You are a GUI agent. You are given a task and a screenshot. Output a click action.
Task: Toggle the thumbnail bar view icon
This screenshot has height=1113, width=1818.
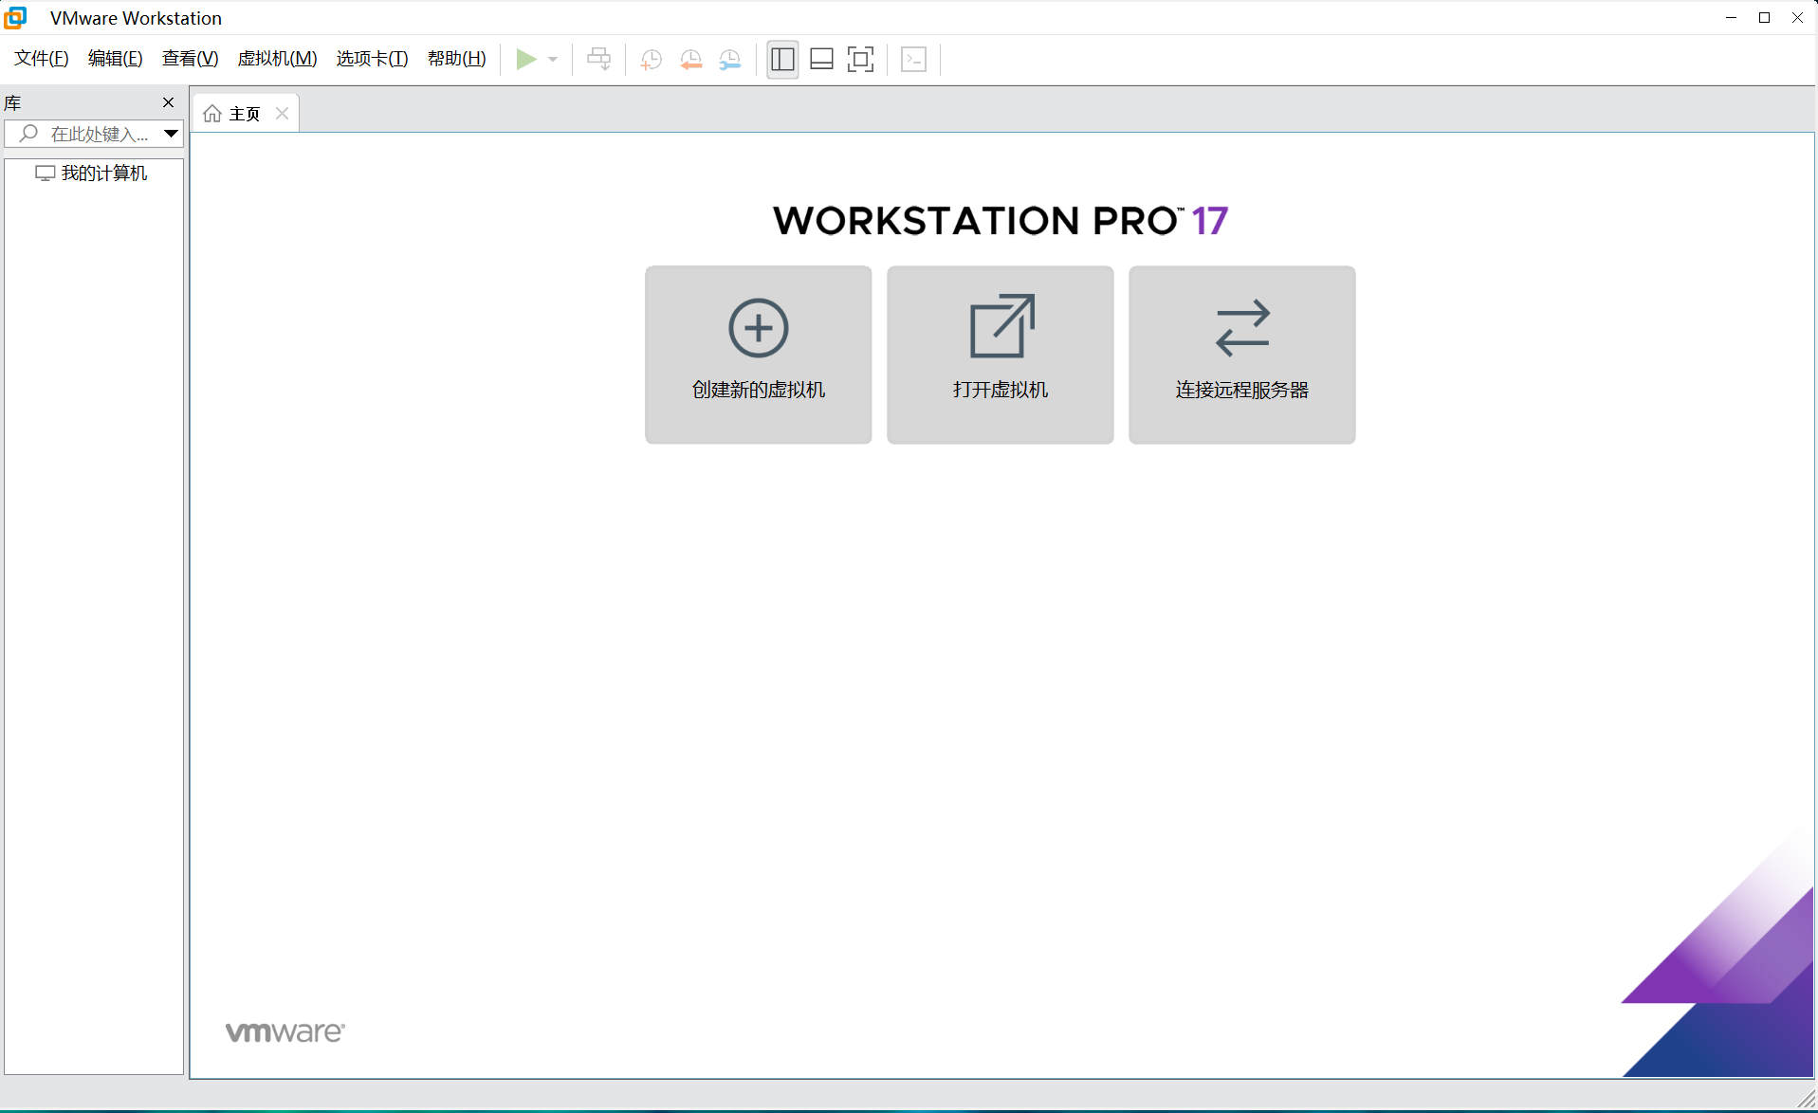[822, 60]
